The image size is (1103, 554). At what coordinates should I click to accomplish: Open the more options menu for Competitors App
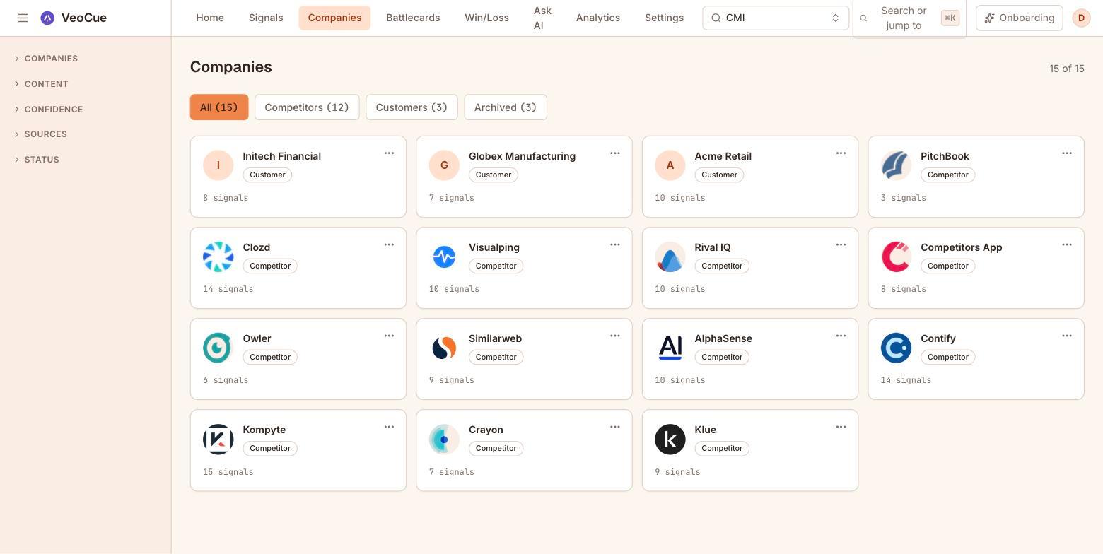pos(1067,244)
